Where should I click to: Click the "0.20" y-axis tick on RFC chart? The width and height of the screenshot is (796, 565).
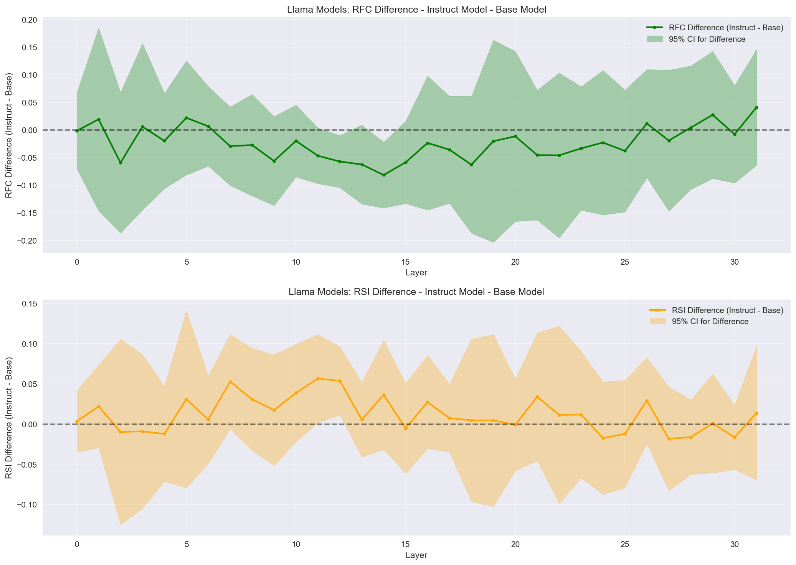[29, 20]
